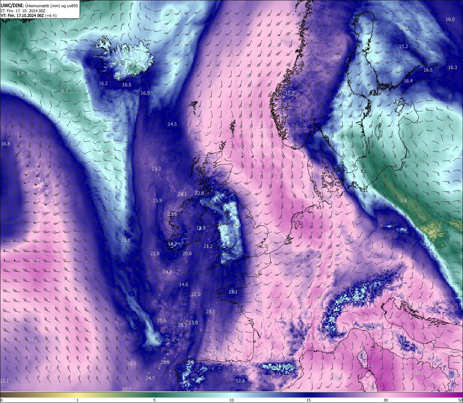Click the 25.1 map value
Screen dimensions: 463x403
132,364
